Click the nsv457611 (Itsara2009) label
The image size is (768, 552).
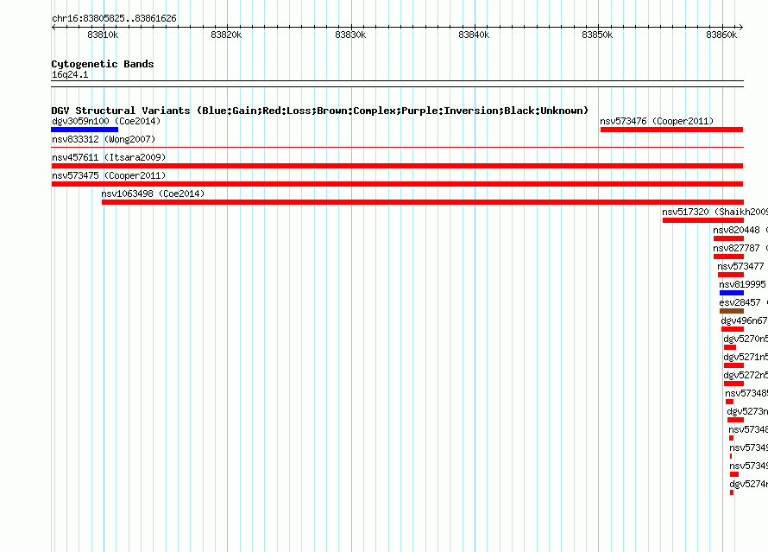[109, 157]
